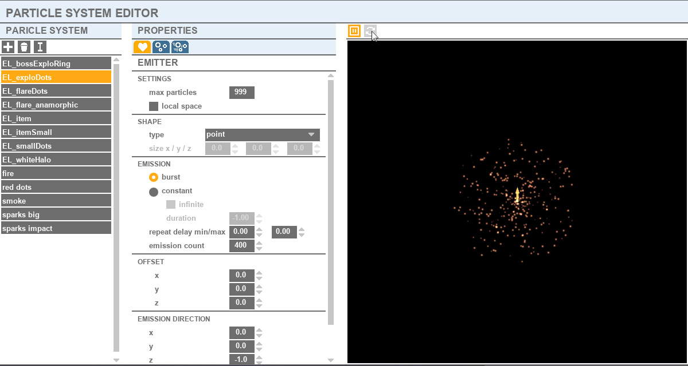Select EL_bossExploRing in the list
Image resolution: width=688 pixels, height=366 pixels.
tap(56, 63)
